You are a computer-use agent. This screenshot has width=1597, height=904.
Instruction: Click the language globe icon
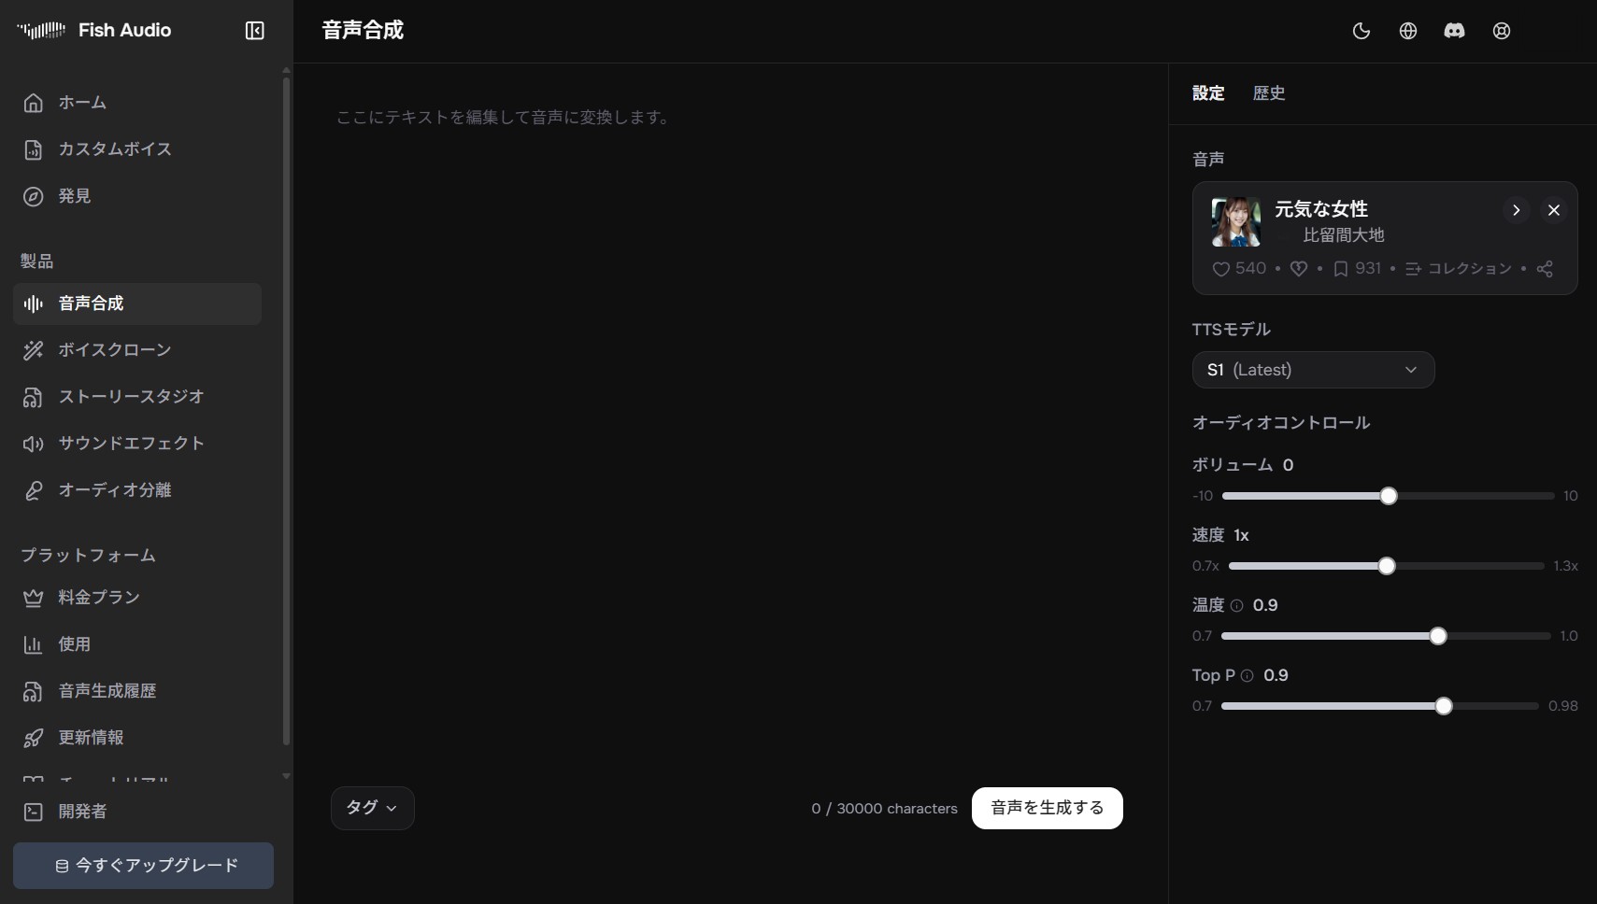click(1408, 30)
